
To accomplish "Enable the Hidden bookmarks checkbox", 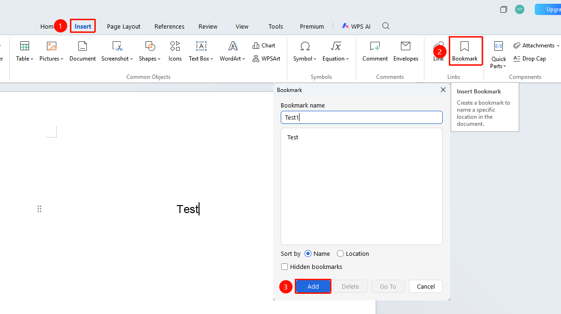I will click(284, 267).
